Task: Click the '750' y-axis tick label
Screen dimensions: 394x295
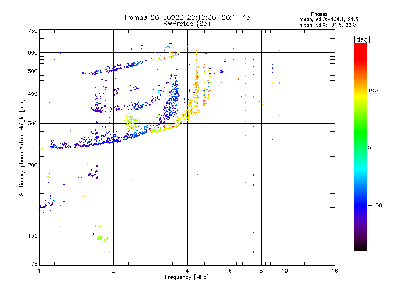Action: [33, 31]
